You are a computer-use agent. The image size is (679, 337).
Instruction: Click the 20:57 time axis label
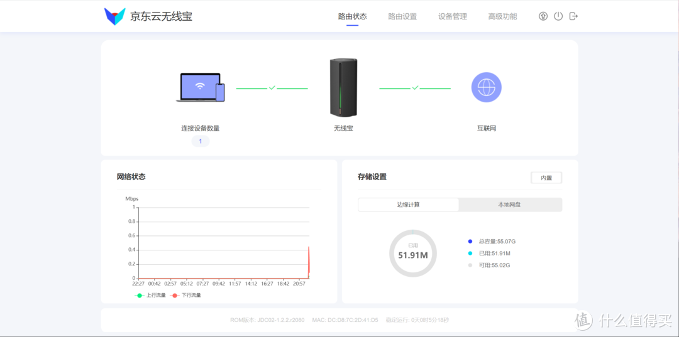[300, 284]
